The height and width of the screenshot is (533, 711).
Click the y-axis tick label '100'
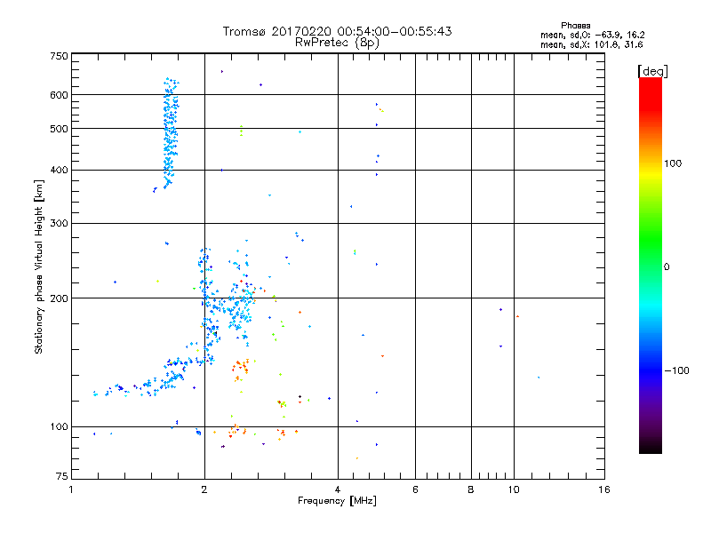59,426
